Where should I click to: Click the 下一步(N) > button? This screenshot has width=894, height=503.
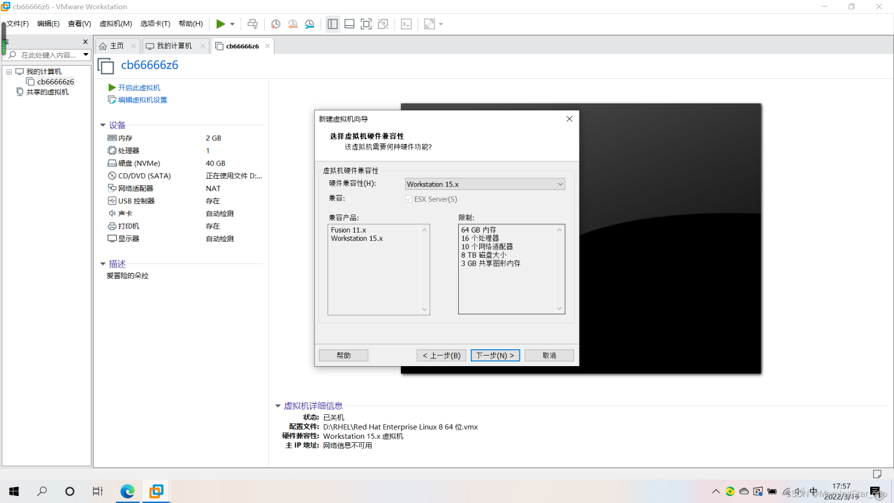pyautogui.click(x=495, y=356)
